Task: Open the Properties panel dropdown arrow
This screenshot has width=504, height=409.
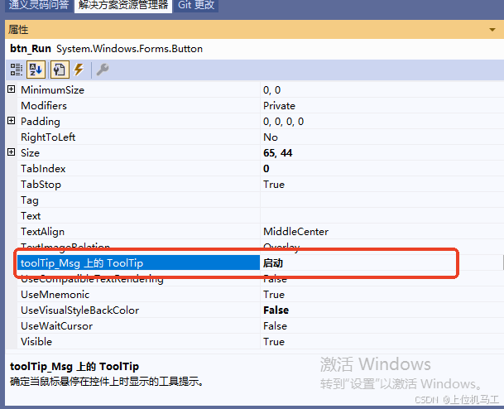Action: (x=492, y=30)
